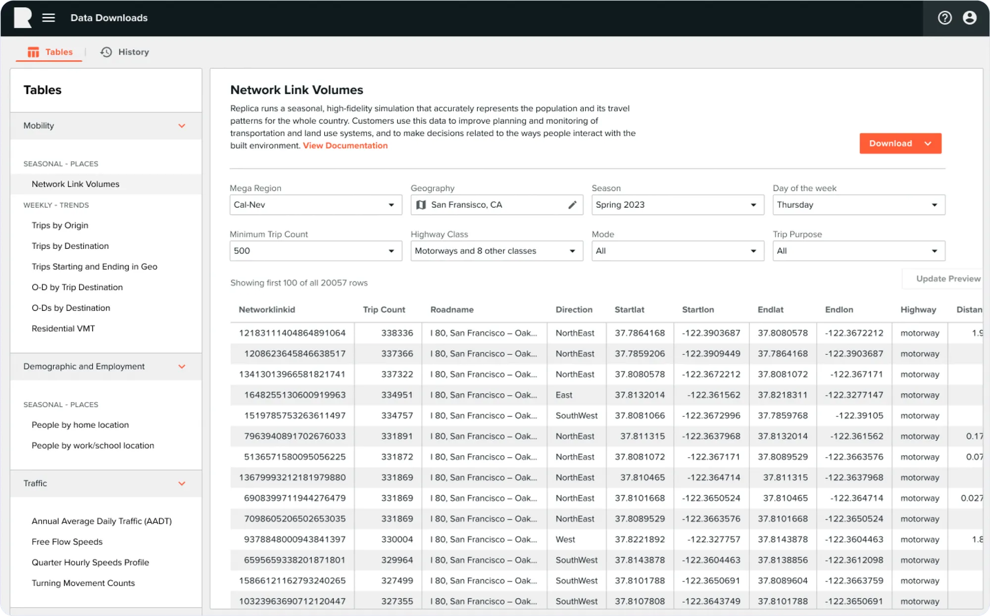This screenshot has width=990, height=616.
Task: Click the Download button
Action: click(900, 143)
